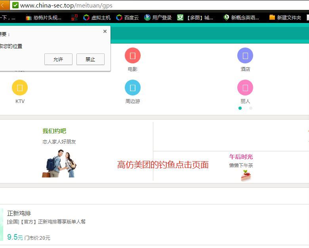
Task: Click the cake image under 懒懒下午茶
Action: (x=246, y=176)
